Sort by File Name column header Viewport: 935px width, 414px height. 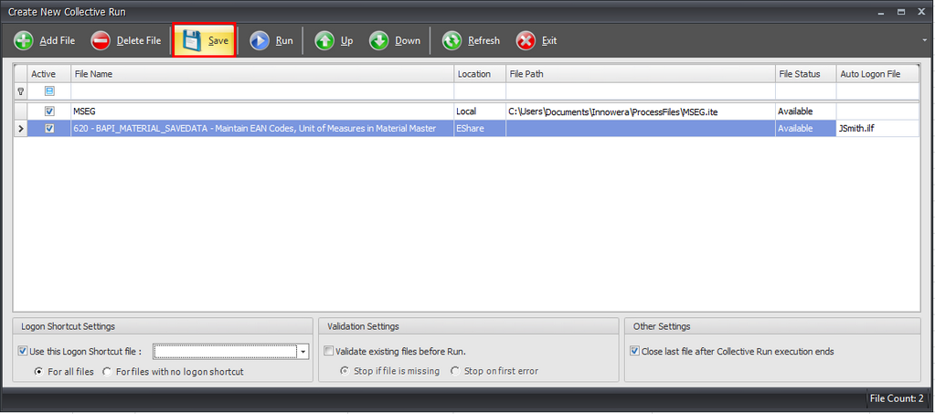[261, 74]
